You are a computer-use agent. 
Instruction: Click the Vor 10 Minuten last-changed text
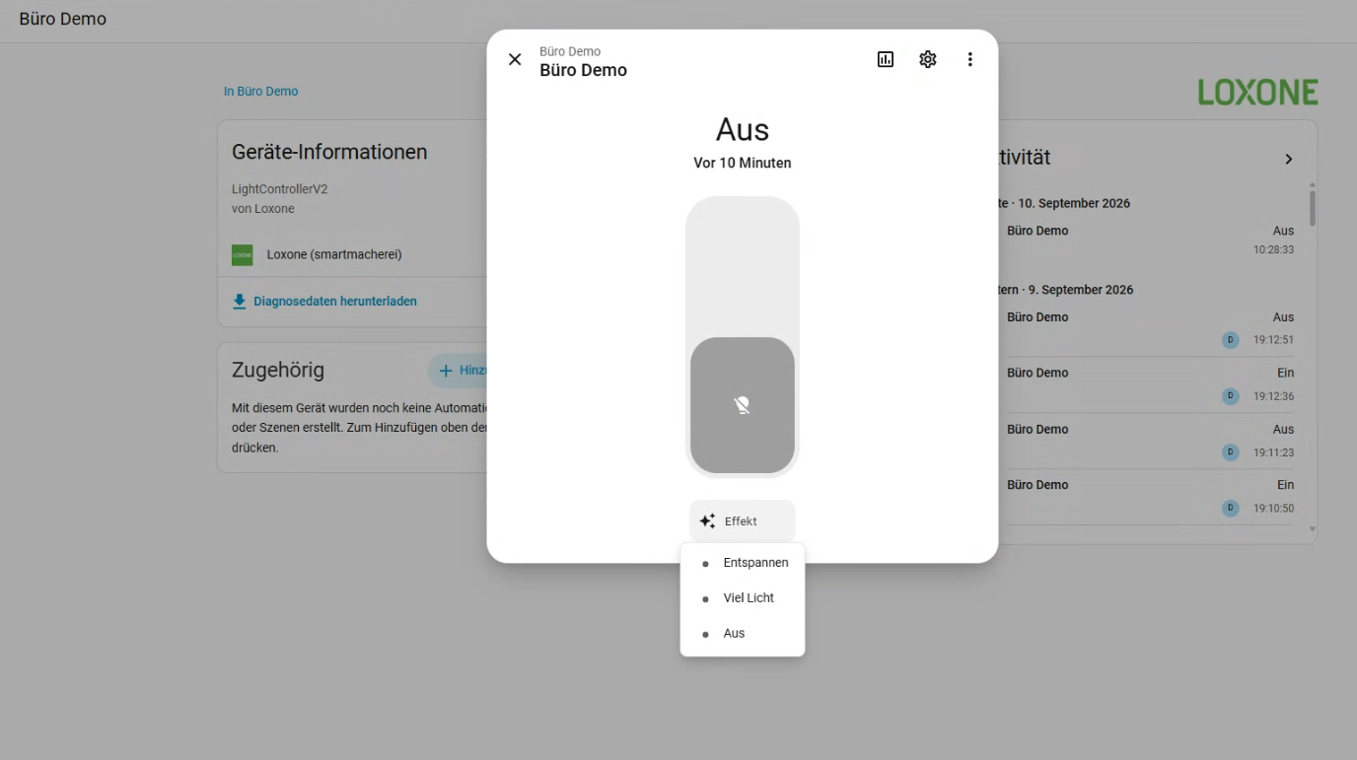tap(743, 163)
